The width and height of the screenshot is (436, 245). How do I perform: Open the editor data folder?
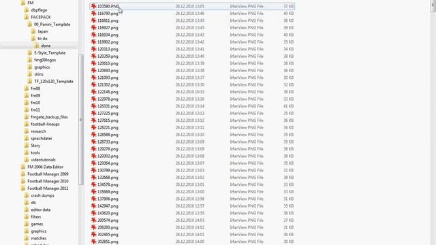coord(41,210)
